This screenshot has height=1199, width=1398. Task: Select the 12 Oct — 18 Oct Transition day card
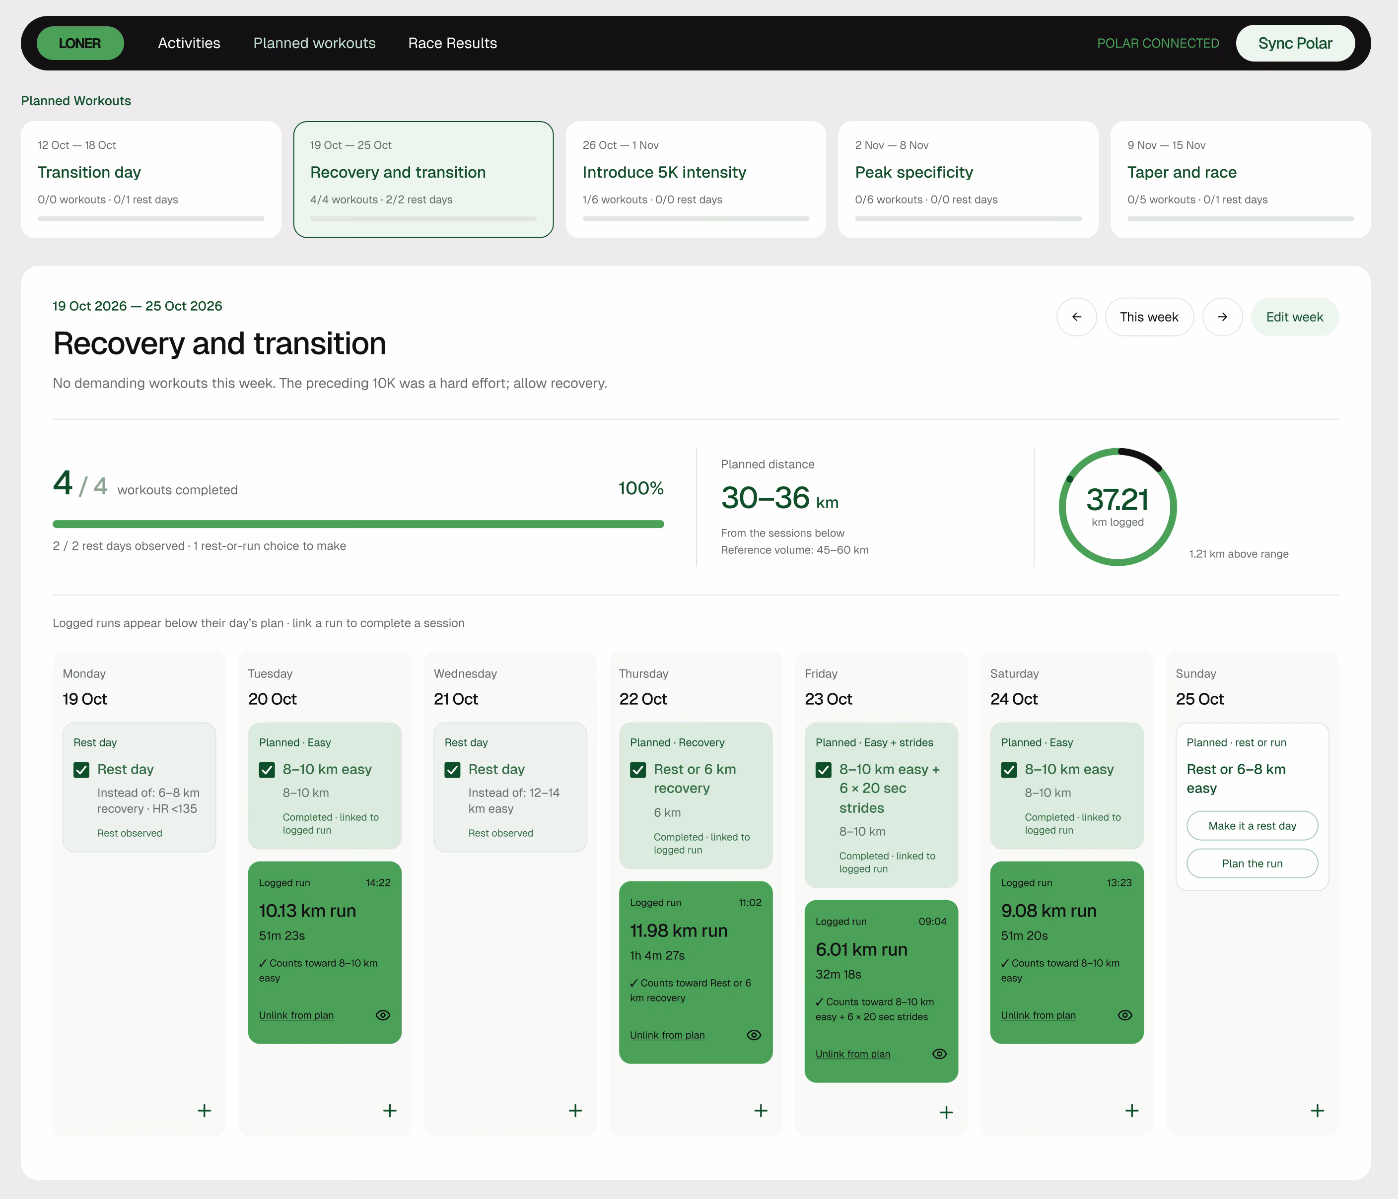151,179
